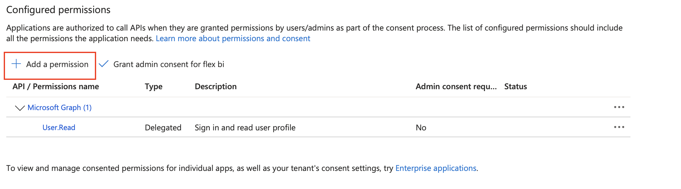Viewport: 681px width, 189px height.
Task: Open more options ellipsis for Microsoft Graph row
Action: coord(619,107)
